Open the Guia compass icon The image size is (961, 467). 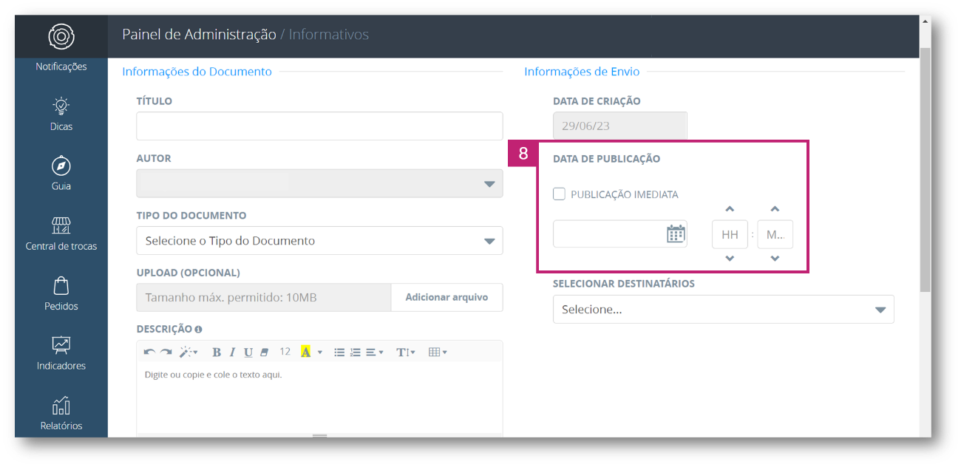coord(61,165)
